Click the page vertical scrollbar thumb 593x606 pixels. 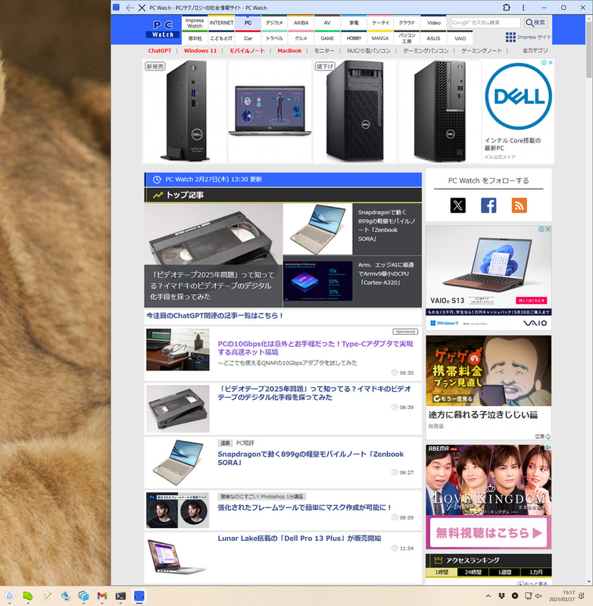pyautogui.click(x=588, y=50)
